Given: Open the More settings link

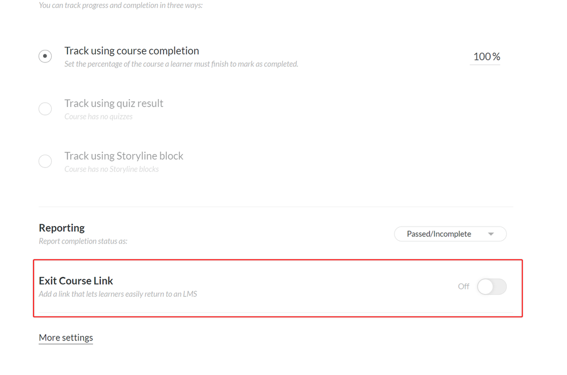Looking at the screenshot, I should [x=66, y=338].
